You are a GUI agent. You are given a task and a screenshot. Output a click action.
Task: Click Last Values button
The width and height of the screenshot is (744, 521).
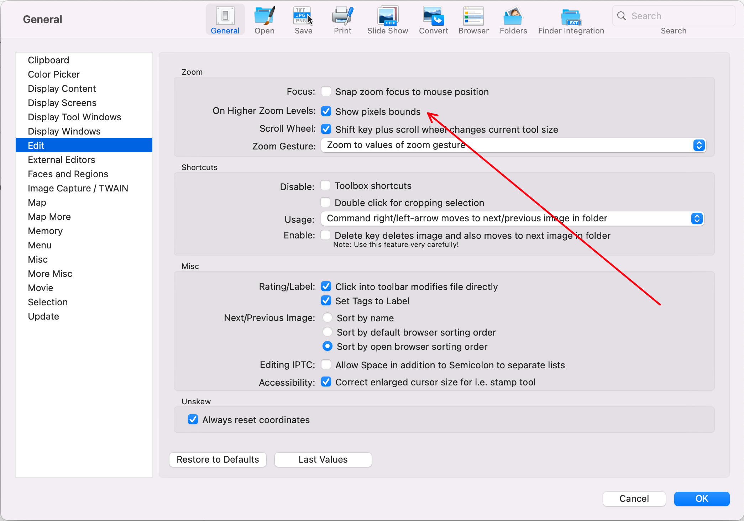(x=323, y=459)
